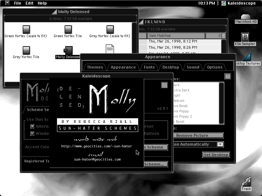Choose Nova Bondi in the patterns list
Viewport: 262px width, 196px height.
coord(180,106)
